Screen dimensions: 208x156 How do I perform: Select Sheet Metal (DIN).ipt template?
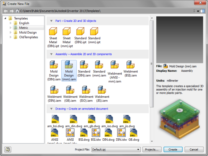[53, 37]
